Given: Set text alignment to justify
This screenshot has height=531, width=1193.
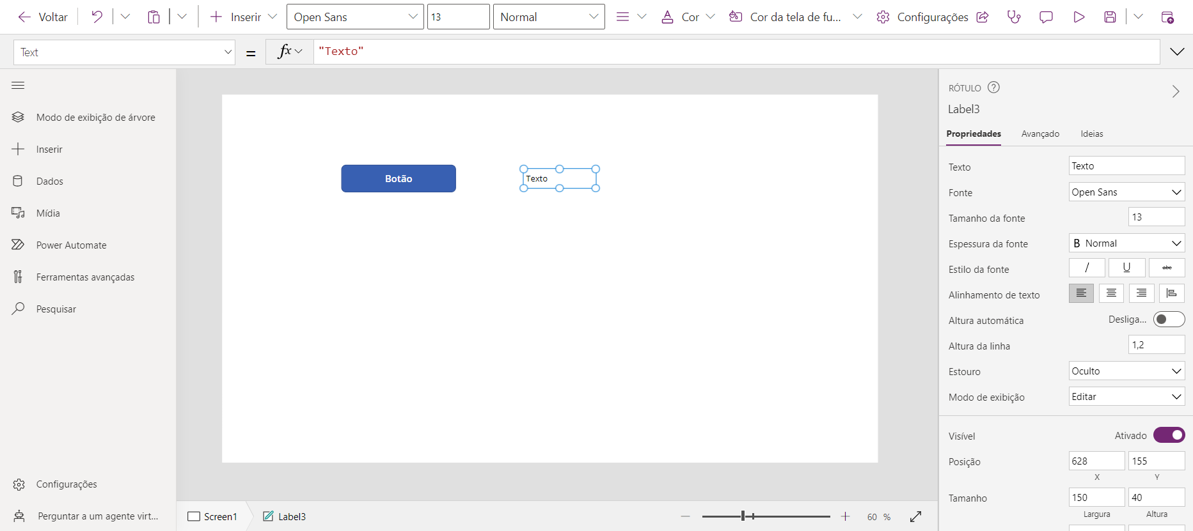Looking at the screenshot, I should 1171,293.
